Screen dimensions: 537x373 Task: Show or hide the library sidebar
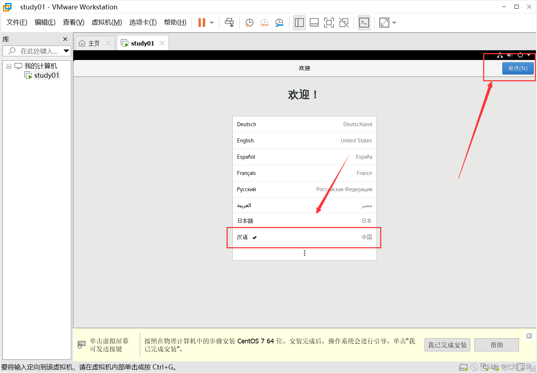(299, 22)
